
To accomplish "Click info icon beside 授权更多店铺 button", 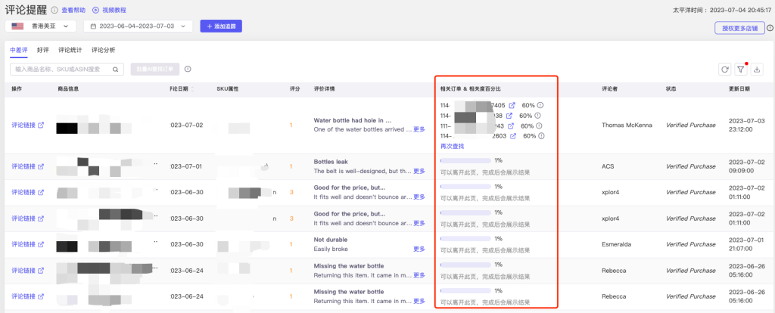I will 769,28.
